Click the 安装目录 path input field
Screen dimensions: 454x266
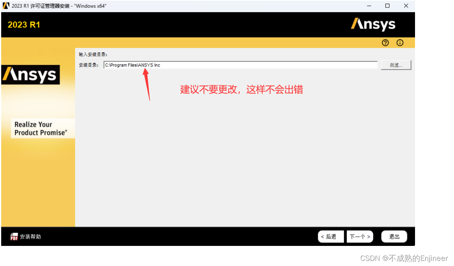[x=241, y=65]
